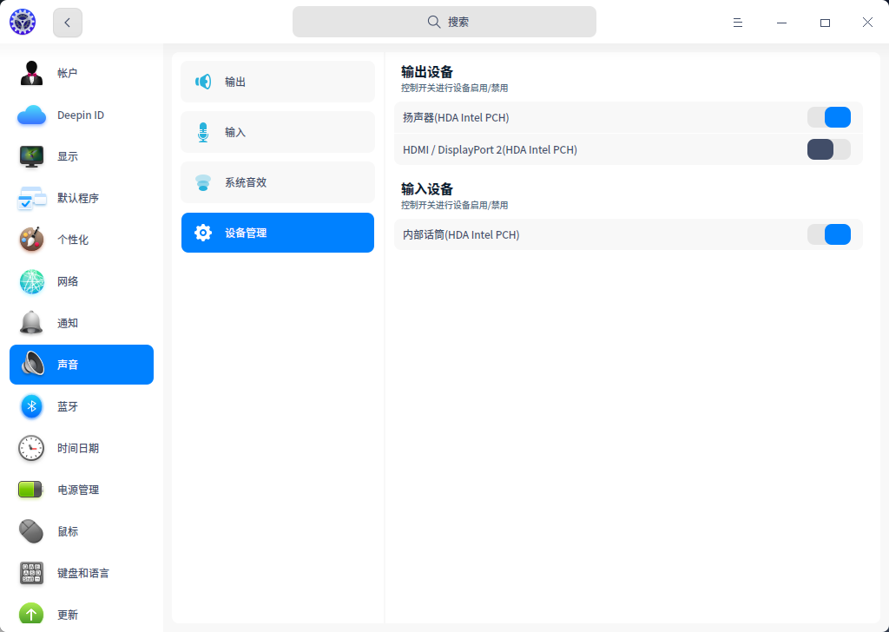This screenshot has width=889, height=632.
Task: Select the 显示 display monitor icon
Action: 32,156
